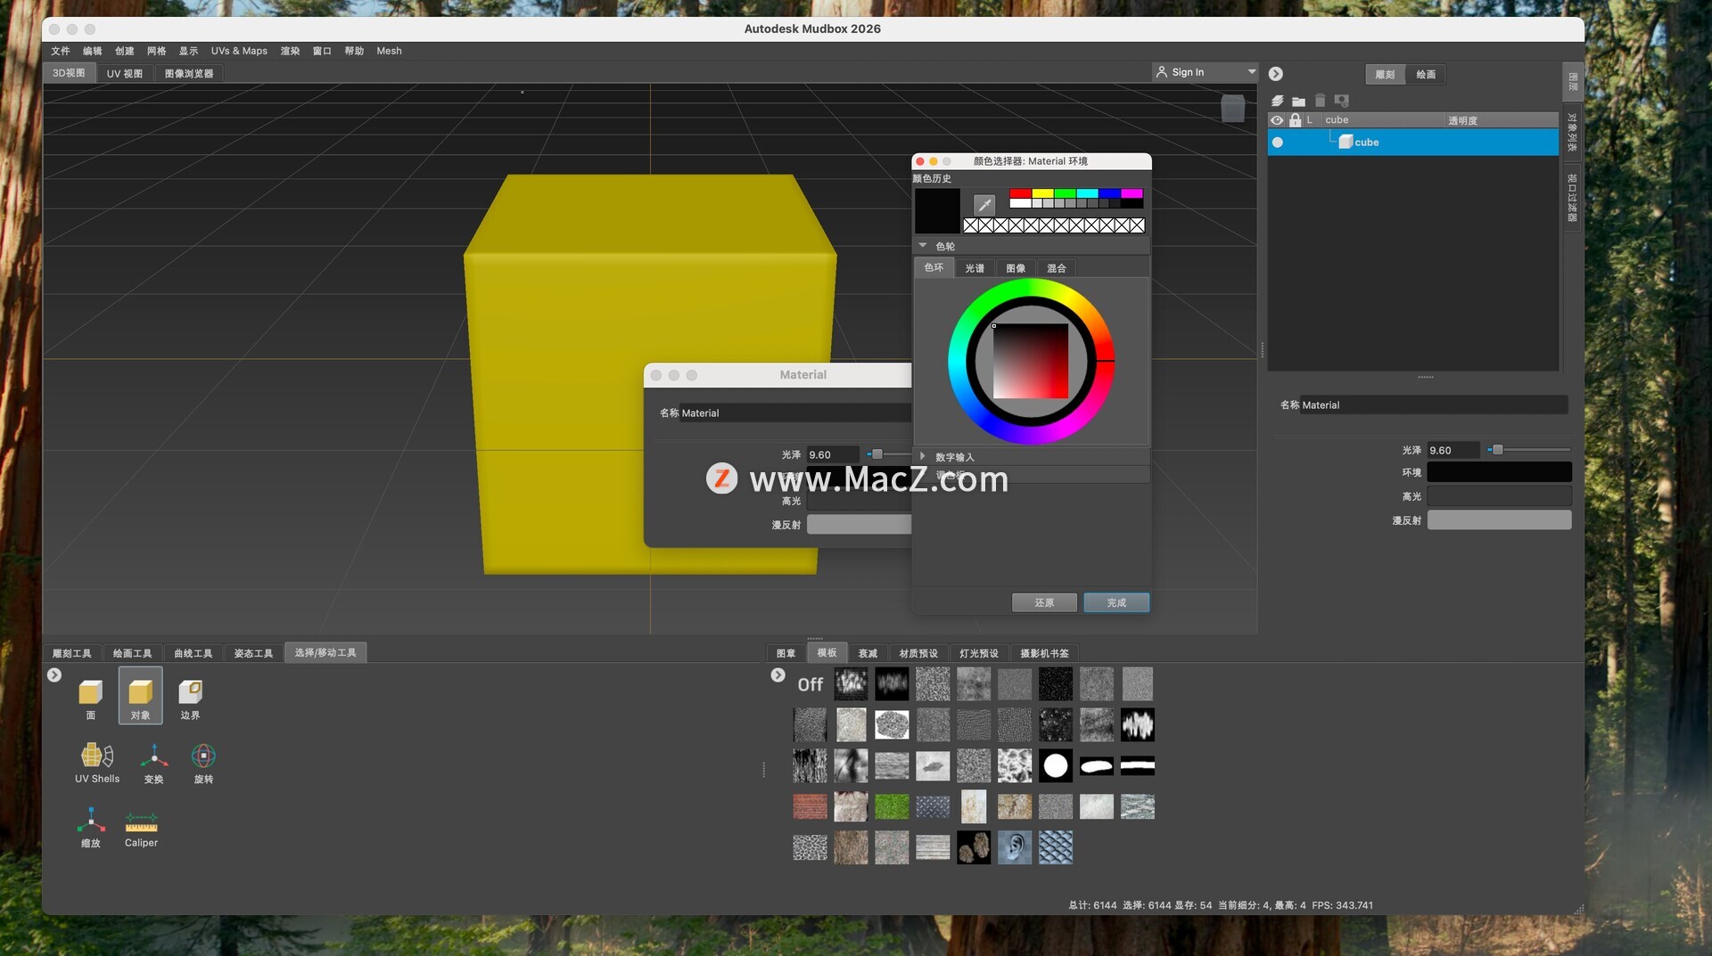Screen dimensions: 1712x956
Task: Open the 文件 menu
Action: pos(61,51)
